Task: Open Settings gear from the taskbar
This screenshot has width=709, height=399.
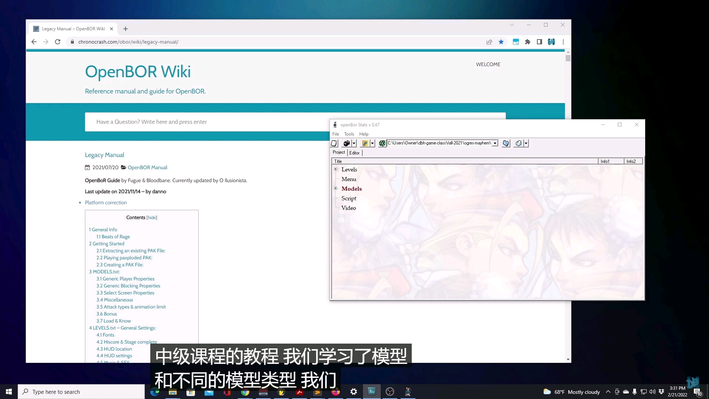Action: [353, 392]
